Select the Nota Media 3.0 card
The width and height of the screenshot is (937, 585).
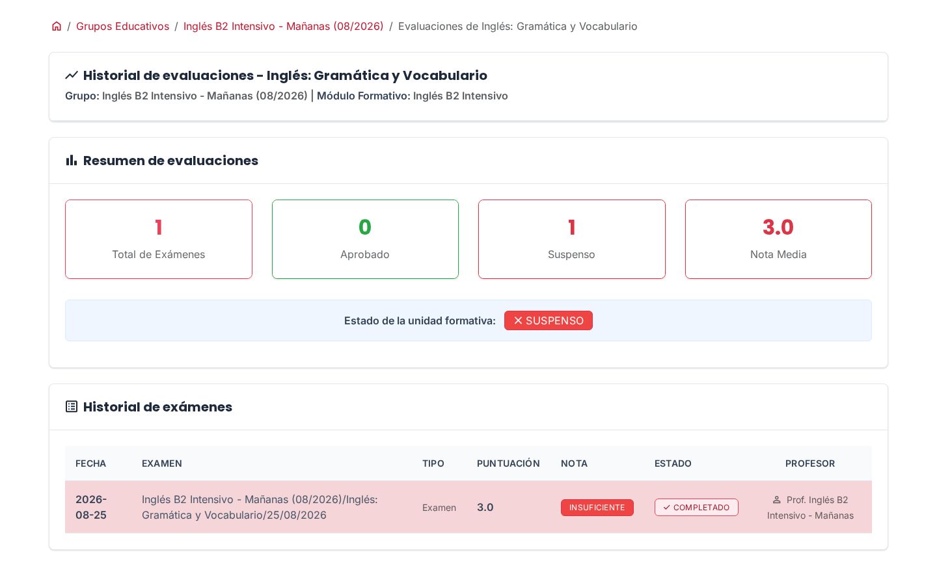tap(778, 239)
